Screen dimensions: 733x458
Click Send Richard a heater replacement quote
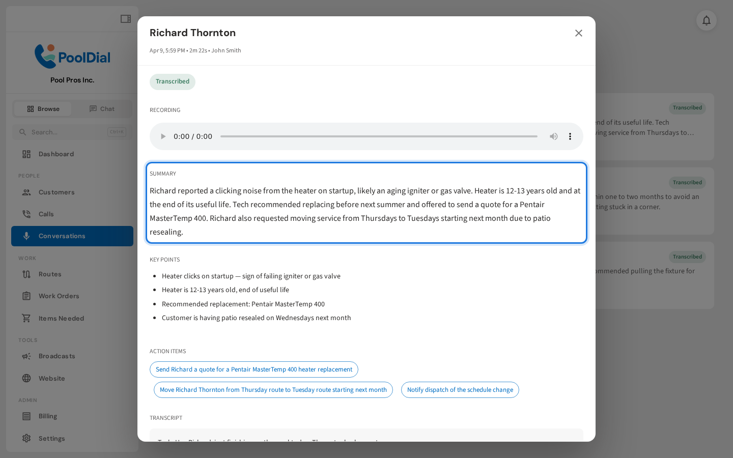(x=254, y=369)
